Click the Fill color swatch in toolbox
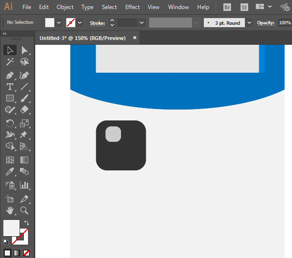This screenshot has height=258, width=292. 11,227
